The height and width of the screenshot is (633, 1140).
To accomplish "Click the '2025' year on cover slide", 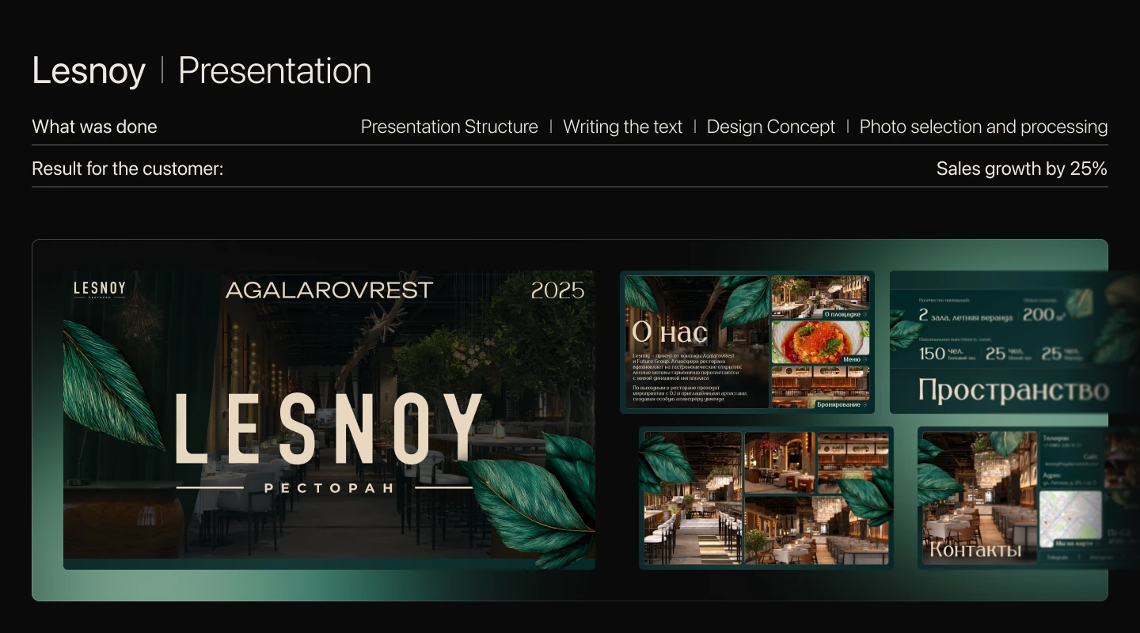I will tap(557, 290).
